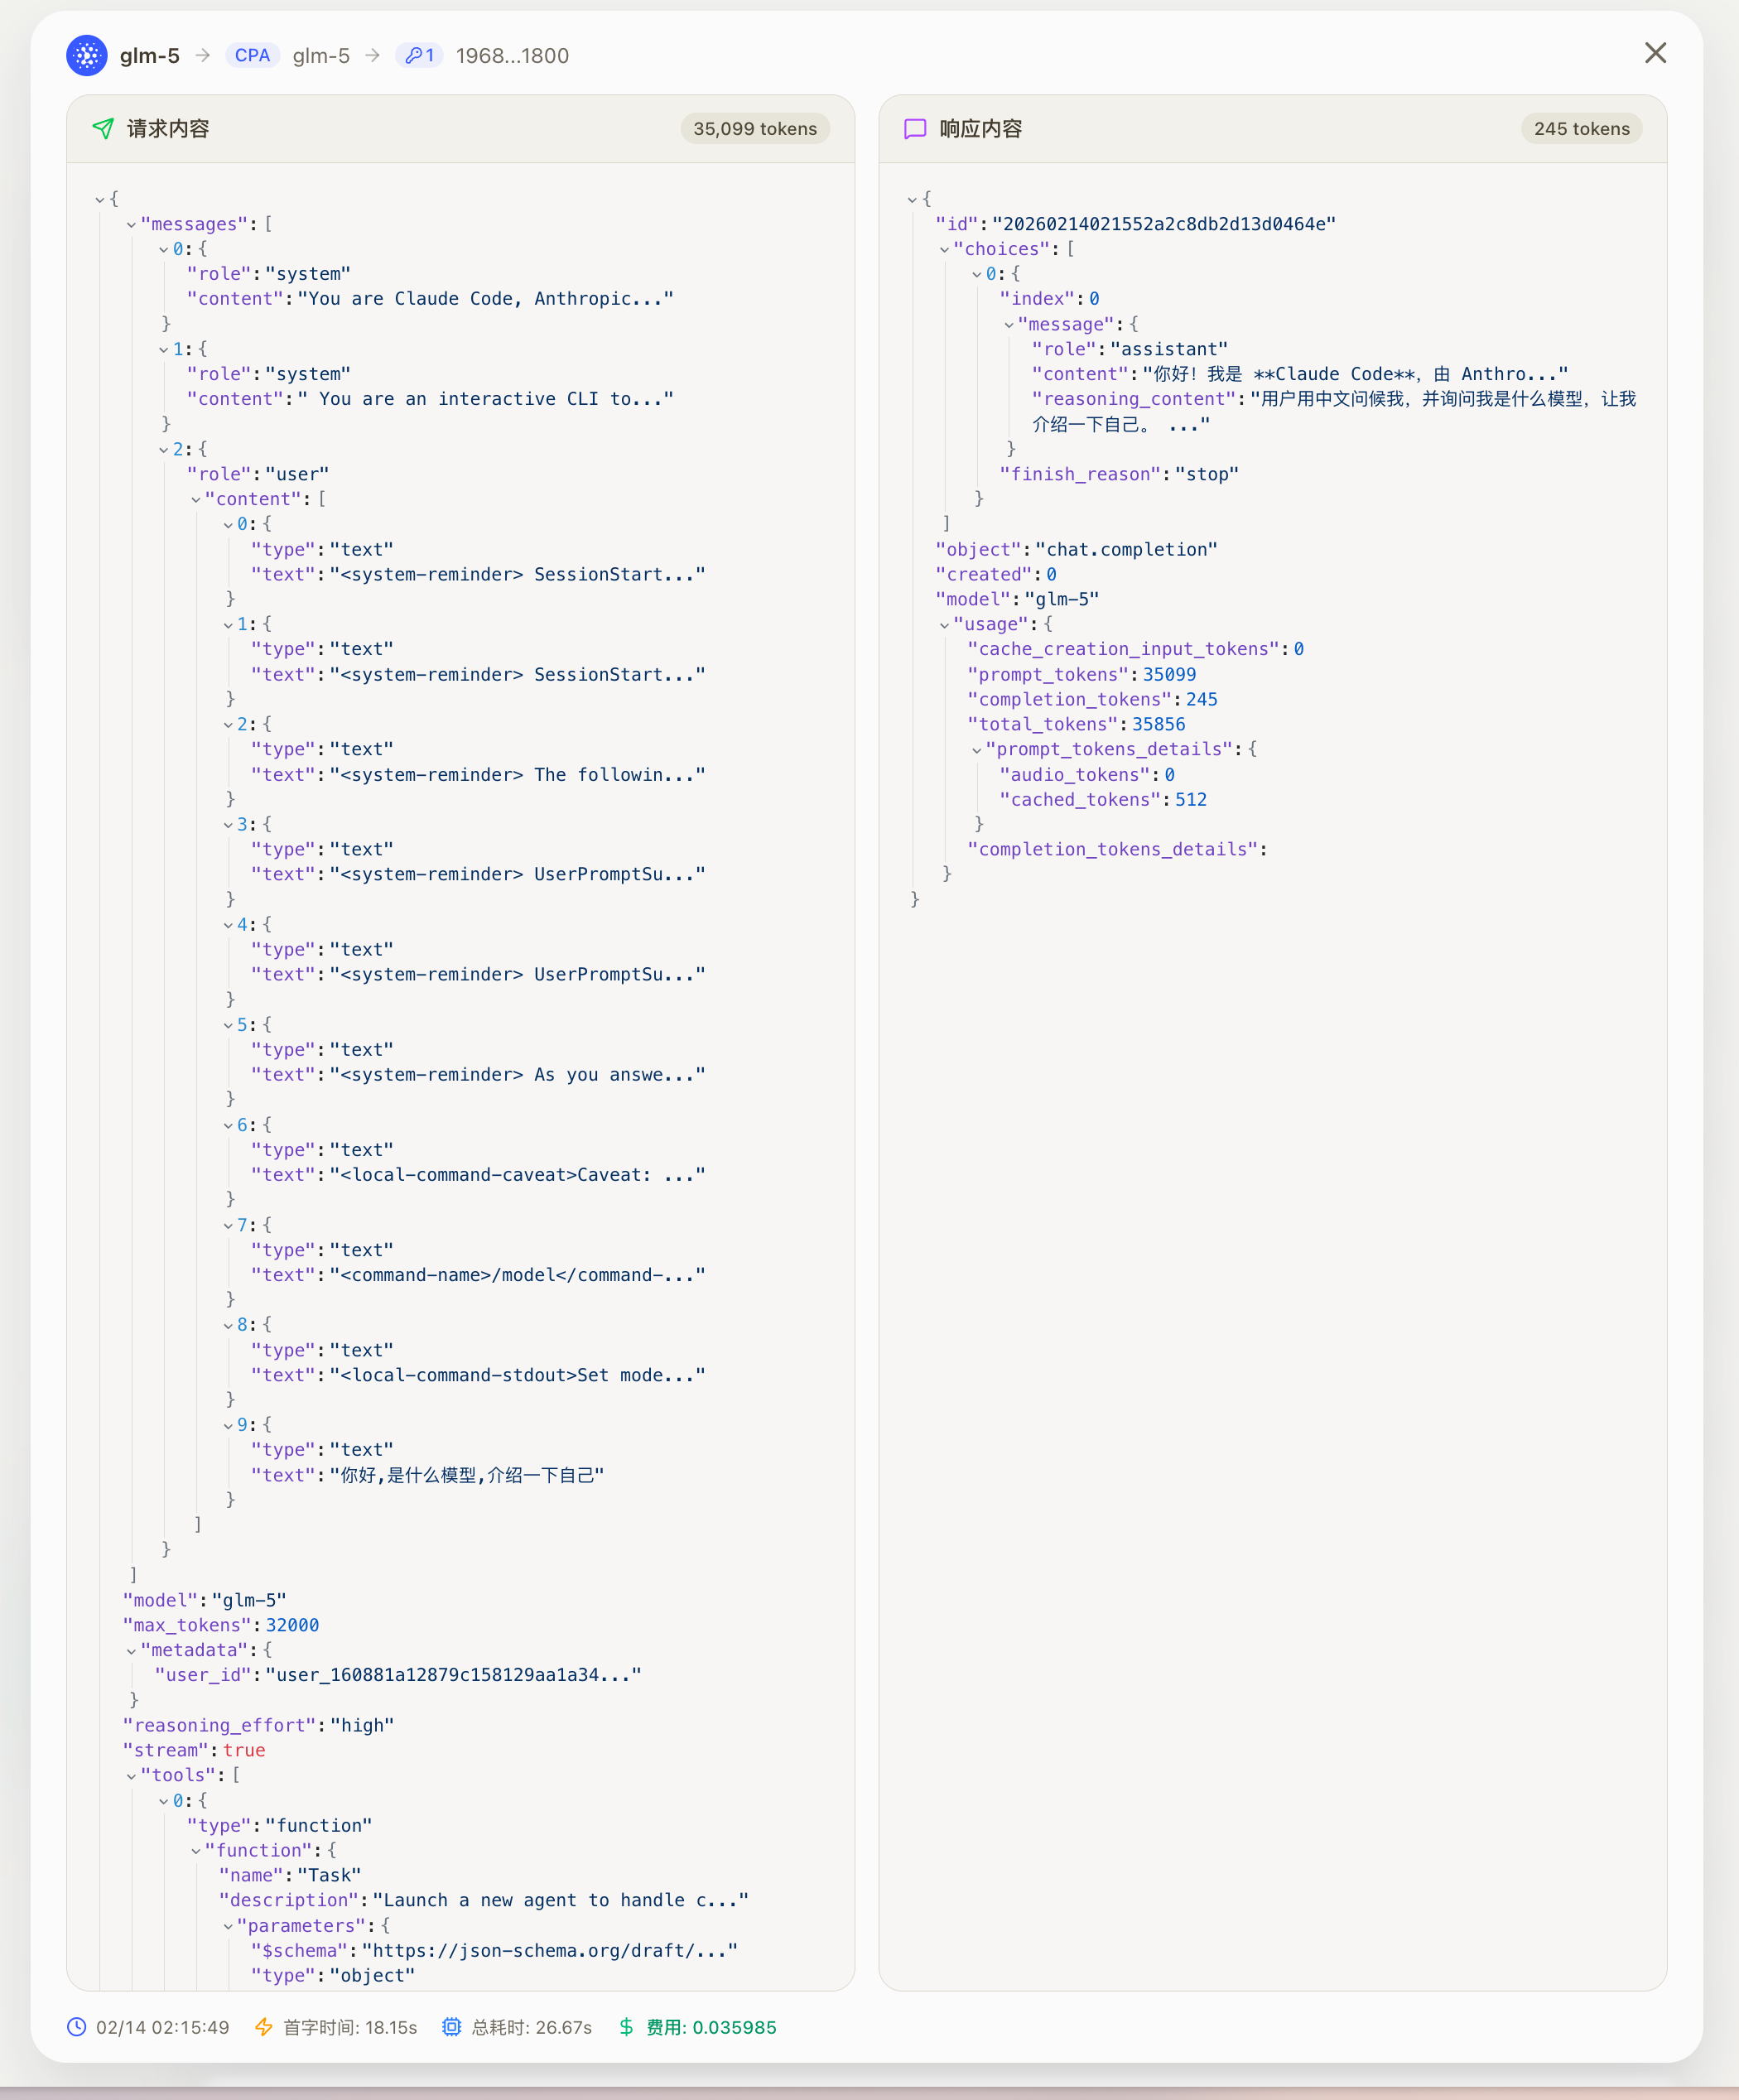The image size is (1739, 2100).
Task: Click the 35,099 tokens badge
Action: tap(755, 128)
